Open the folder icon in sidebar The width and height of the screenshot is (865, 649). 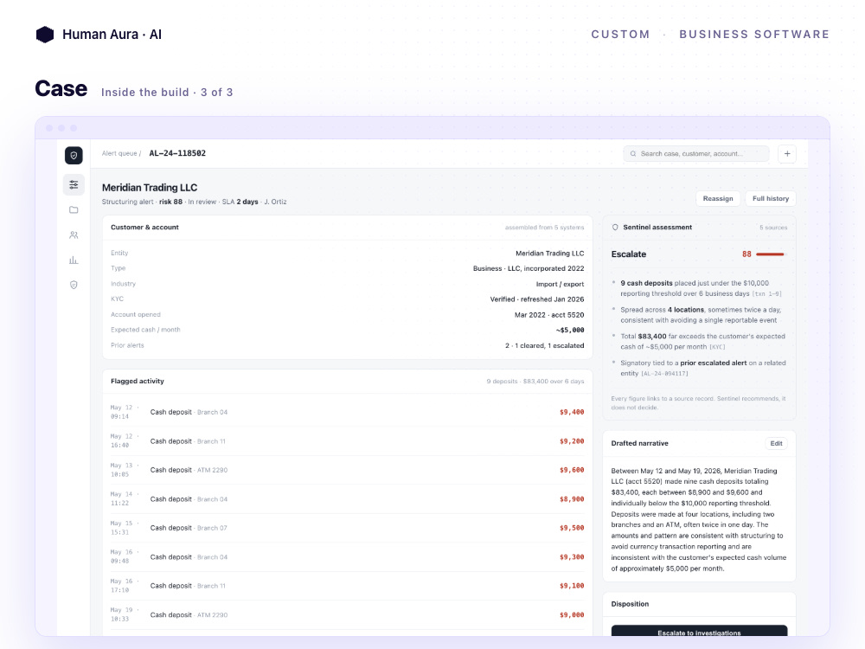pos(74,209)
